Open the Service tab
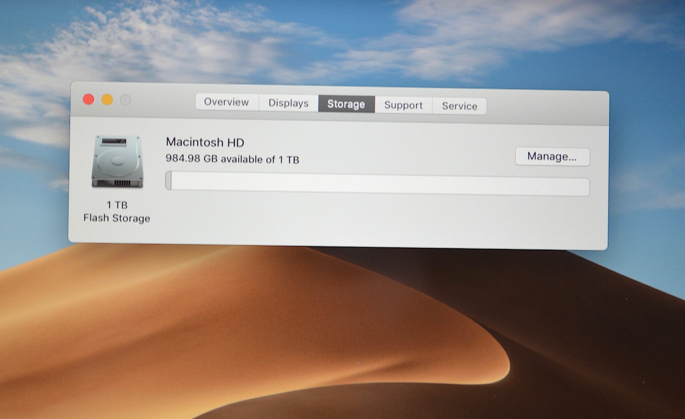The image size is (685, 419). pos(460,106)
